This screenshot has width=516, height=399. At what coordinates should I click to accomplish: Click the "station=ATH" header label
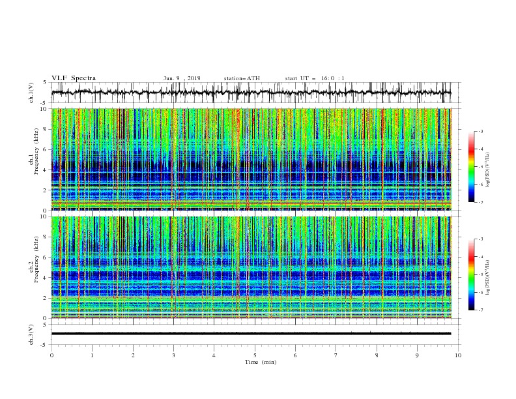pos(242,78)
